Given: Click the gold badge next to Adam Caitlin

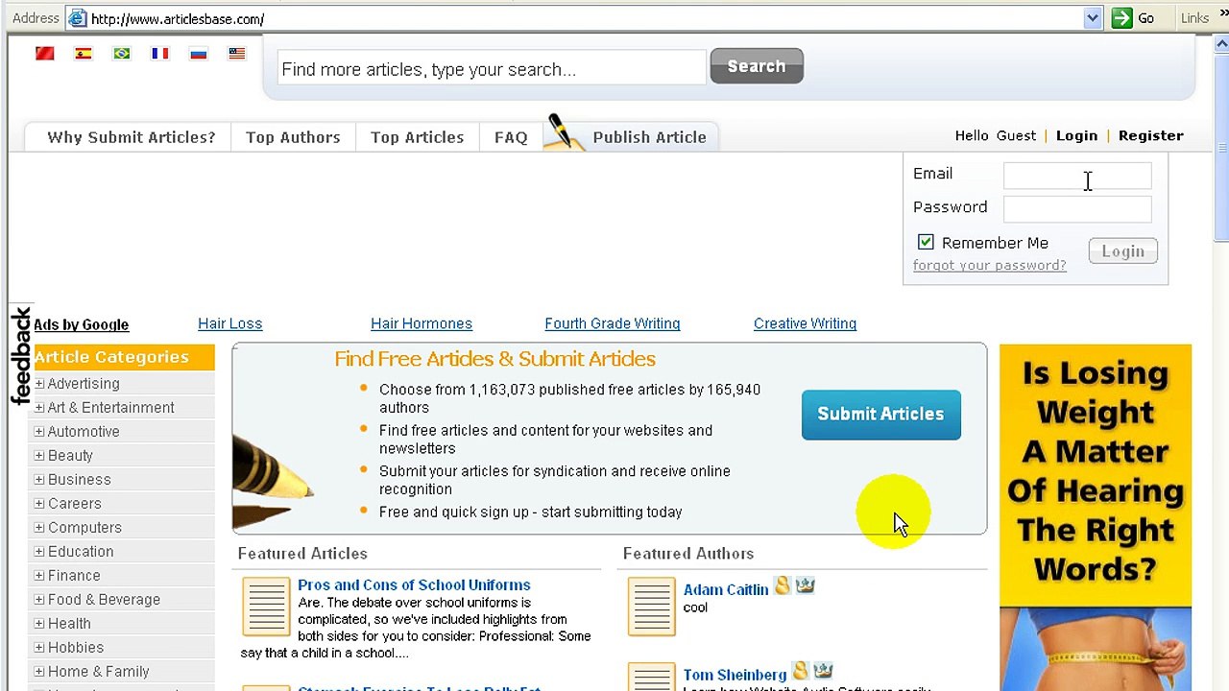Looking at the screenshot, I should point(783,584).
